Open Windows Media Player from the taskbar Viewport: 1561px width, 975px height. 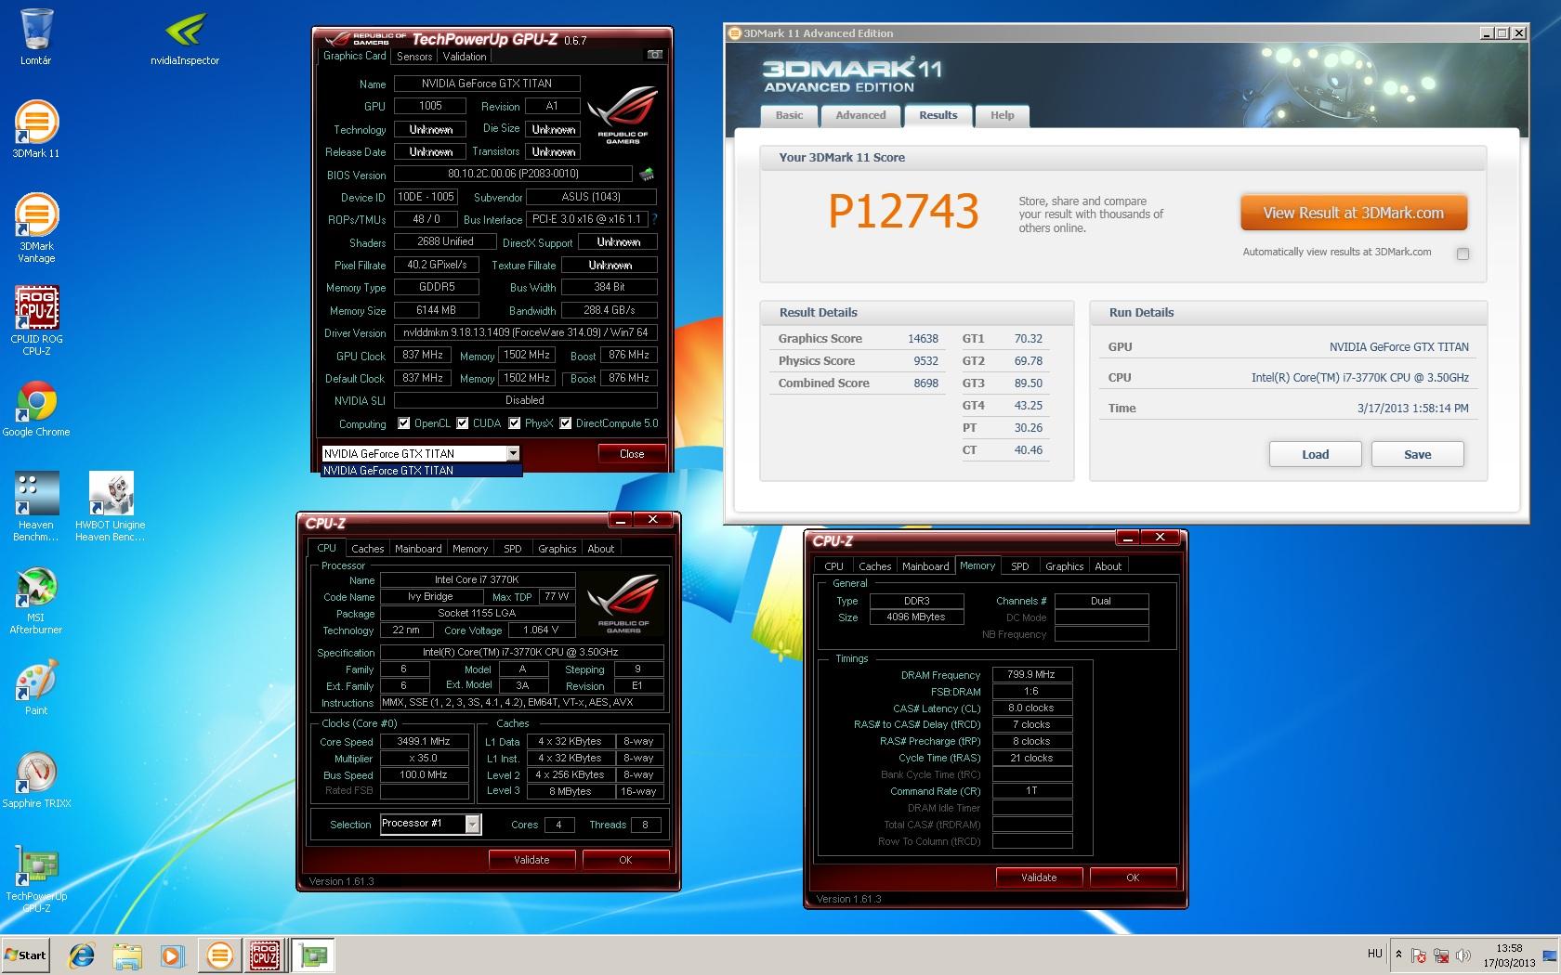pos(172,955)
